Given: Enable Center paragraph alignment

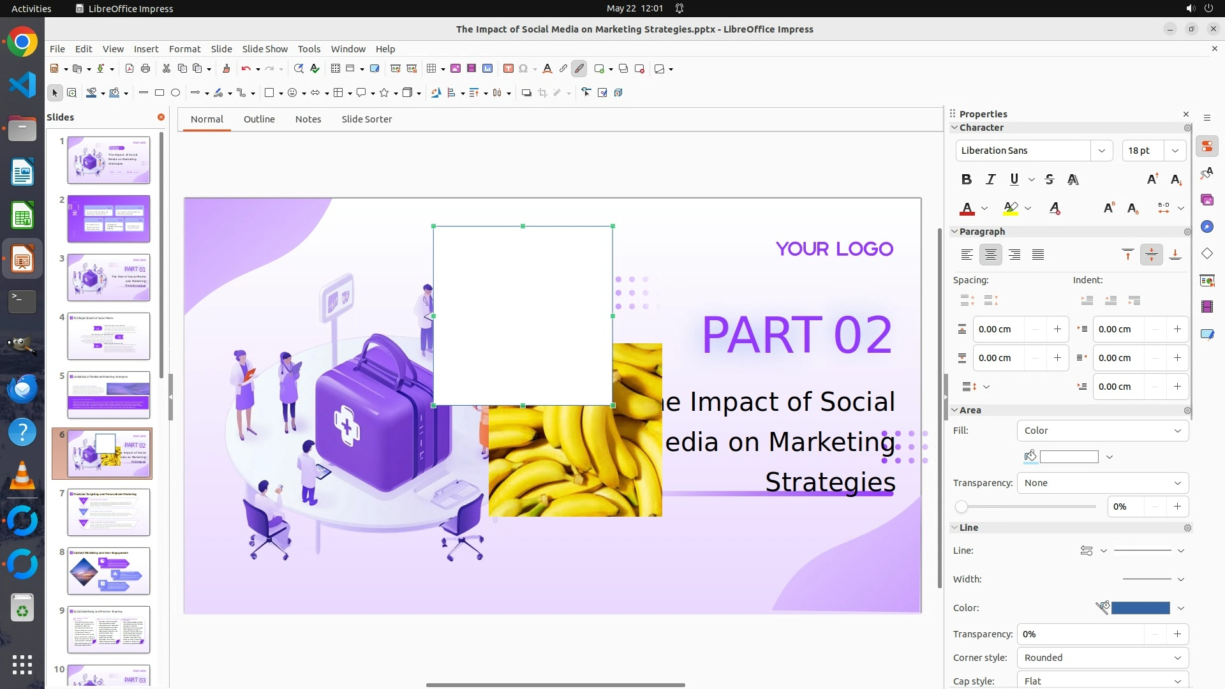Looking at the screenshot, I should point(990,255).
